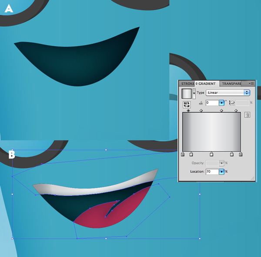Open the Gradient panel options menu
This screenshot has height=257, width=261.
251,83
